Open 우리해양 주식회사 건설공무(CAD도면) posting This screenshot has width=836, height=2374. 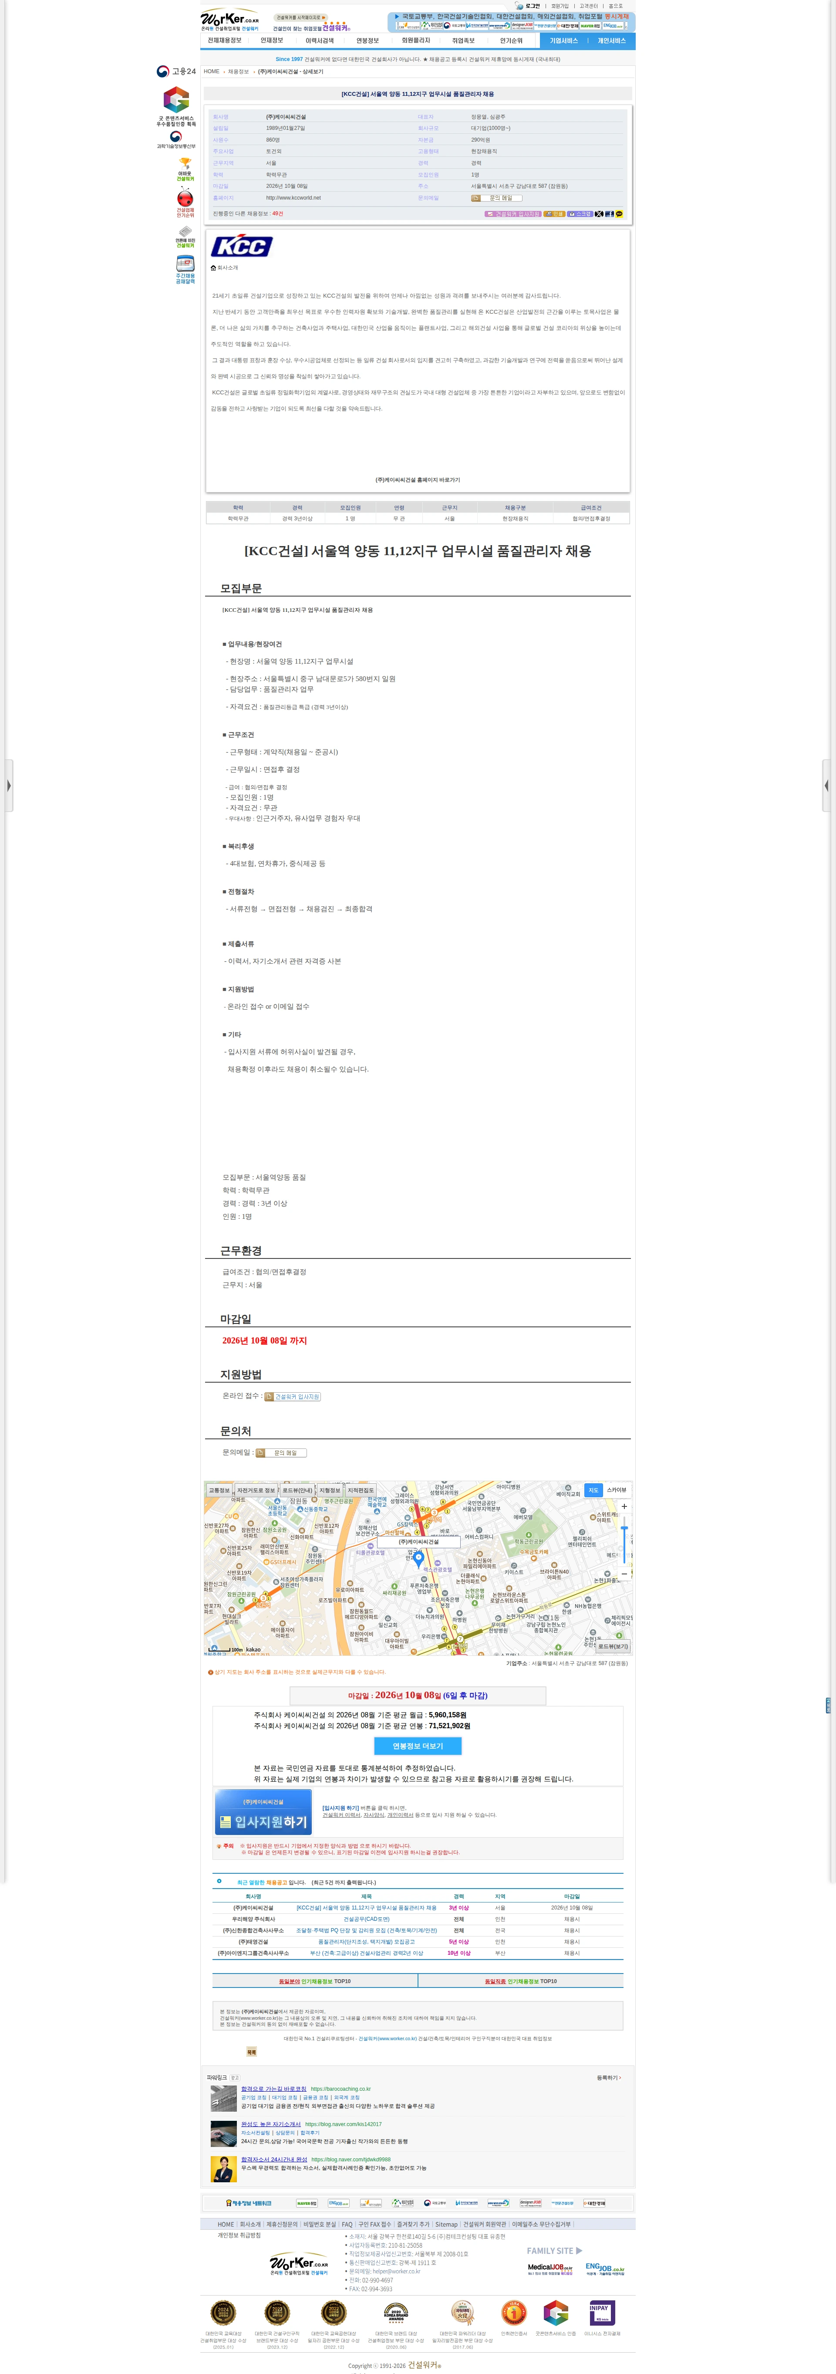(367, 1919)
